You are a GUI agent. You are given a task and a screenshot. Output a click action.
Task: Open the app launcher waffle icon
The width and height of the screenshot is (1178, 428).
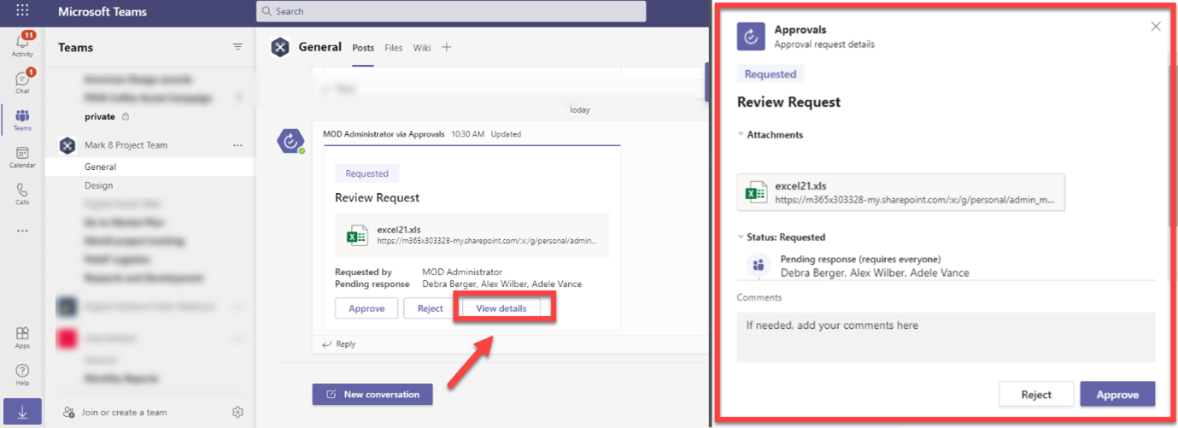coord(22,11)
